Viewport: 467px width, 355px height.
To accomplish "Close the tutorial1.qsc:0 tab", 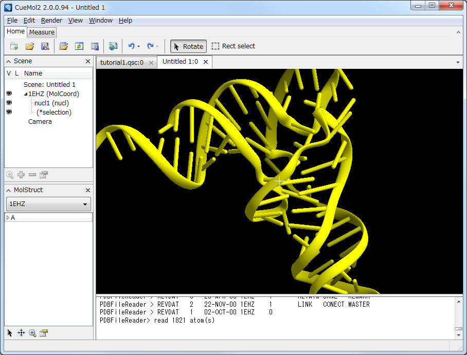I will point(151,63).
